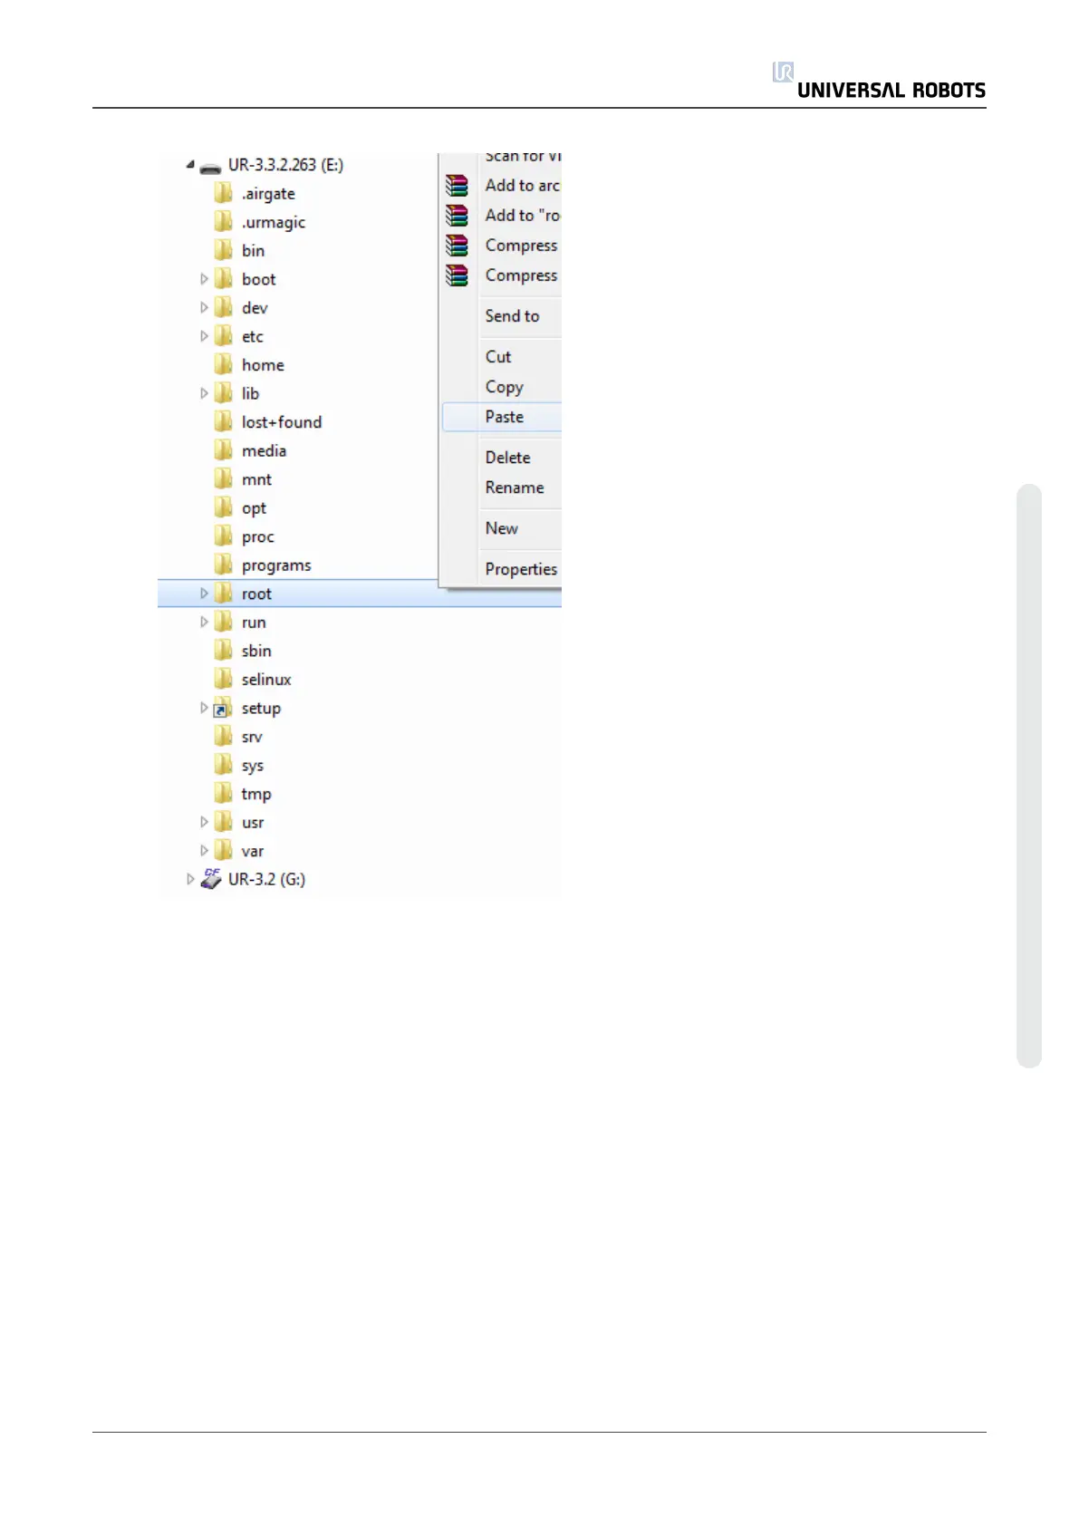Image resolution: width=1079 pixels, height=1526 pixels.
Task: Open Properties from the context menu
Action: point(521,569)
